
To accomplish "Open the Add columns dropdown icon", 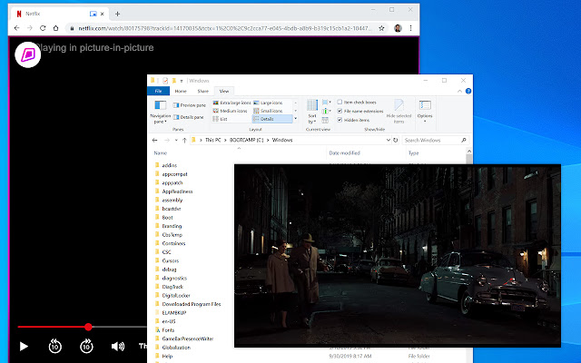I will [x=327, y=111].
